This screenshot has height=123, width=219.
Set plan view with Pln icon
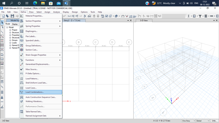tap(73, 16)
